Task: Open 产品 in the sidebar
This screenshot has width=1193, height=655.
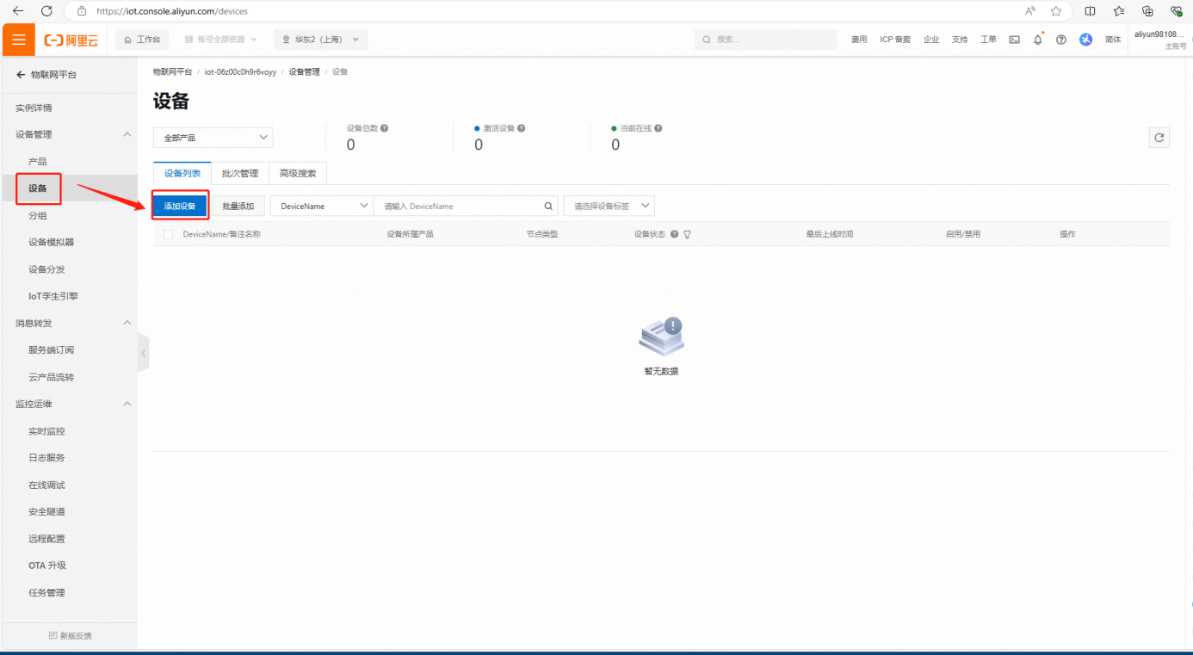Action: click(38, 162)
